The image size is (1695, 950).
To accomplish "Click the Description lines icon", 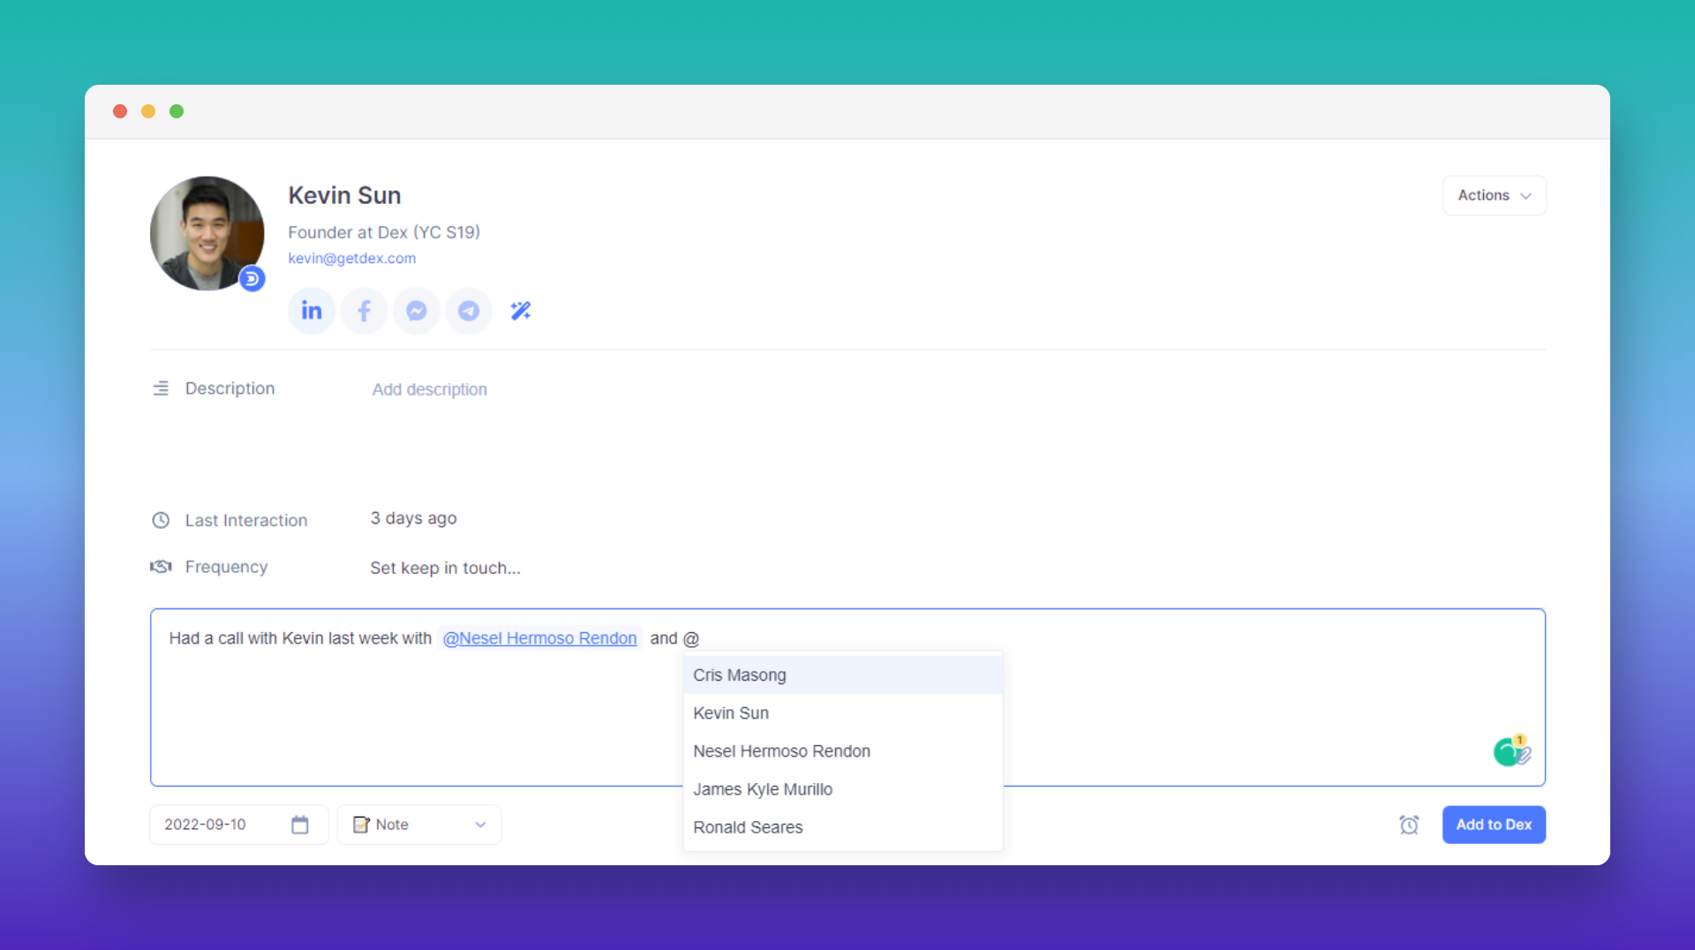I will (x=161, y=388).
